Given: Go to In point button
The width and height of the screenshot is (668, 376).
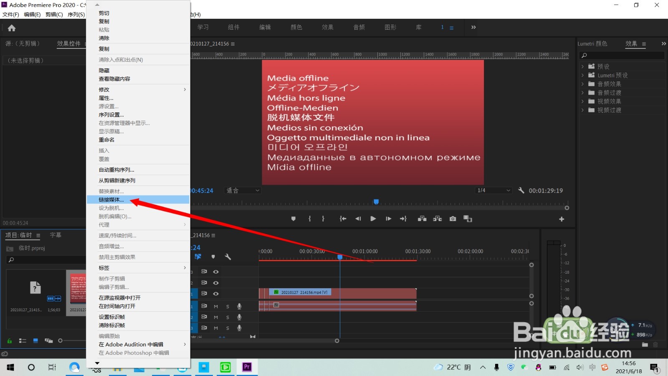Looking at the screenshot, I should tap(343, 218).
